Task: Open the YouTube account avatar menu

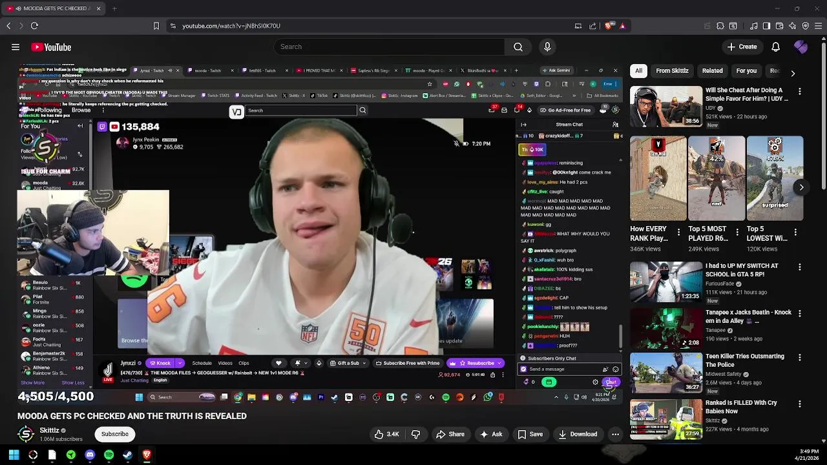Action: tap(801, 46)
